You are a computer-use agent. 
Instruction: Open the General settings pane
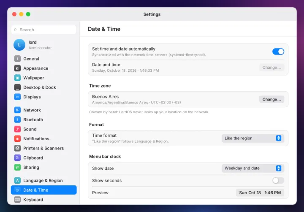(x=43, y=59)
